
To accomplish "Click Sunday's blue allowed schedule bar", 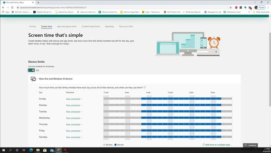I will (x=181, y=99).
